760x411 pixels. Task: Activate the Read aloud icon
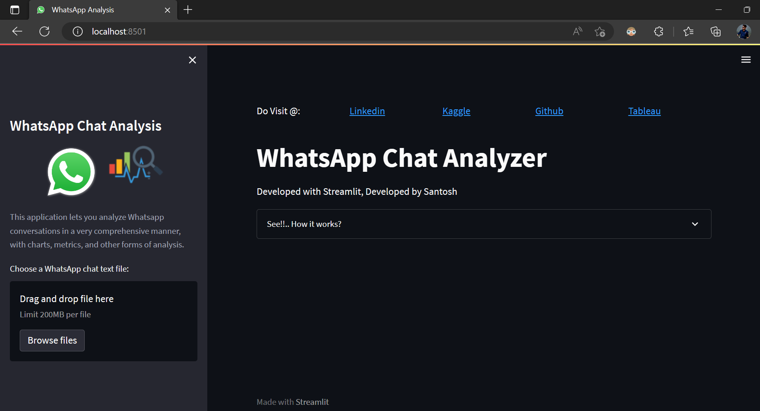coord(577,31)
